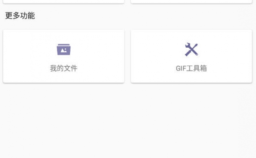Screen dimensions: 256x158
Task: Click empty area below the cards
Action: pyautogui.click(x=128, y=120)
